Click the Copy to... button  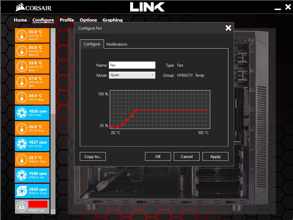pyautogui.click(x=93, y=157)
